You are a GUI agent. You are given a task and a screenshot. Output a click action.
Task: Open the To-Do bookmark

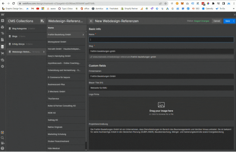[220, 9]
